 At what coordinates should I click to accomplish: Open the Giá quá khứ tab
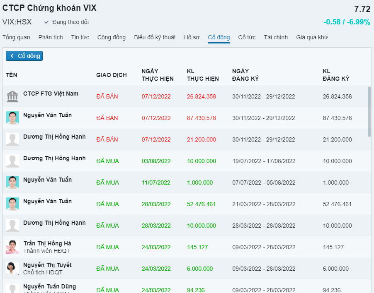click(x=312, y=37)
